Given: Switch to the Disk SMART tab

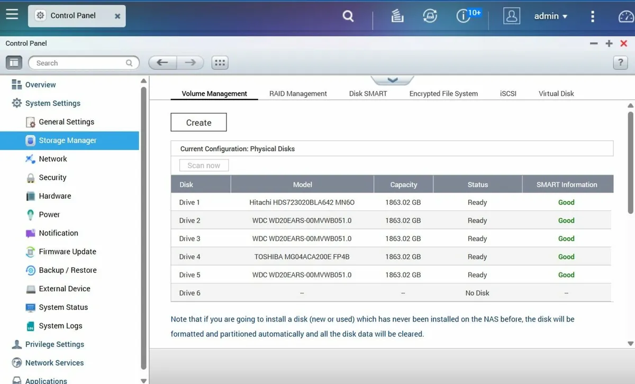Looking at the screenshot, I should (368, 94).
